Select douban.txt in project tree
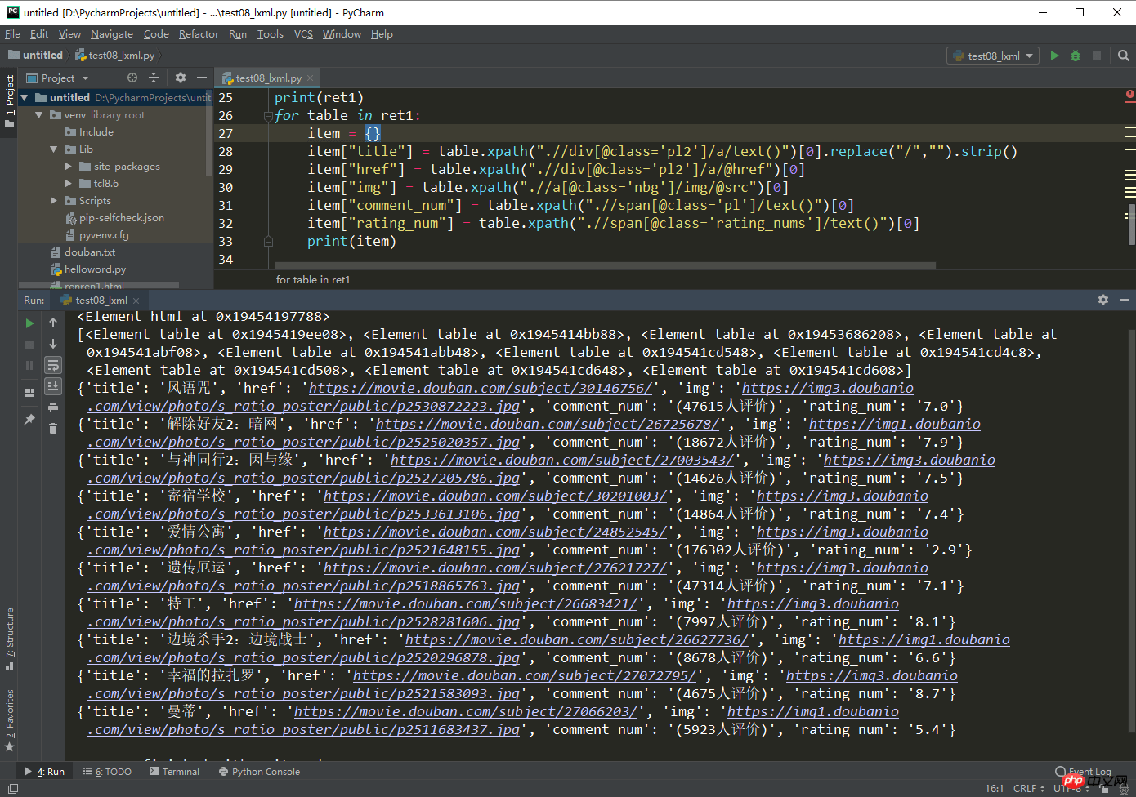Image resolution: width=1136 pixels, height=797 pixels. (90, 252)
